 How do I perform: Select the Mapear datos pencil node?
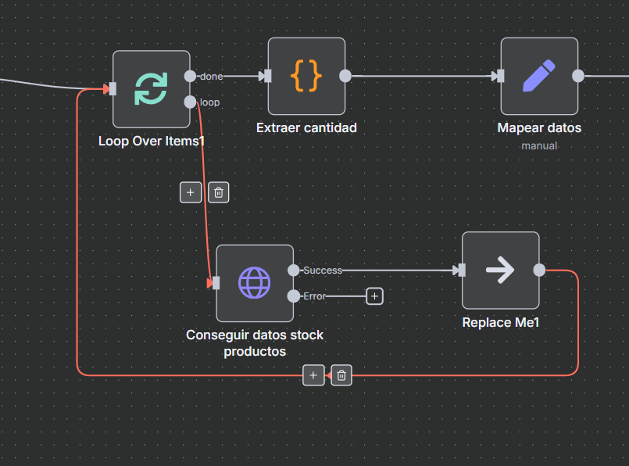pyautogui.click(x=539, y=76)
